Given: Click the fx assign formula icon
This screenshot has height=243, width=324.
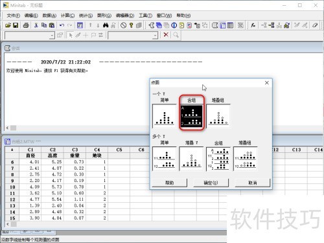Looking at the screenshot, I should [x=253, y=25].
